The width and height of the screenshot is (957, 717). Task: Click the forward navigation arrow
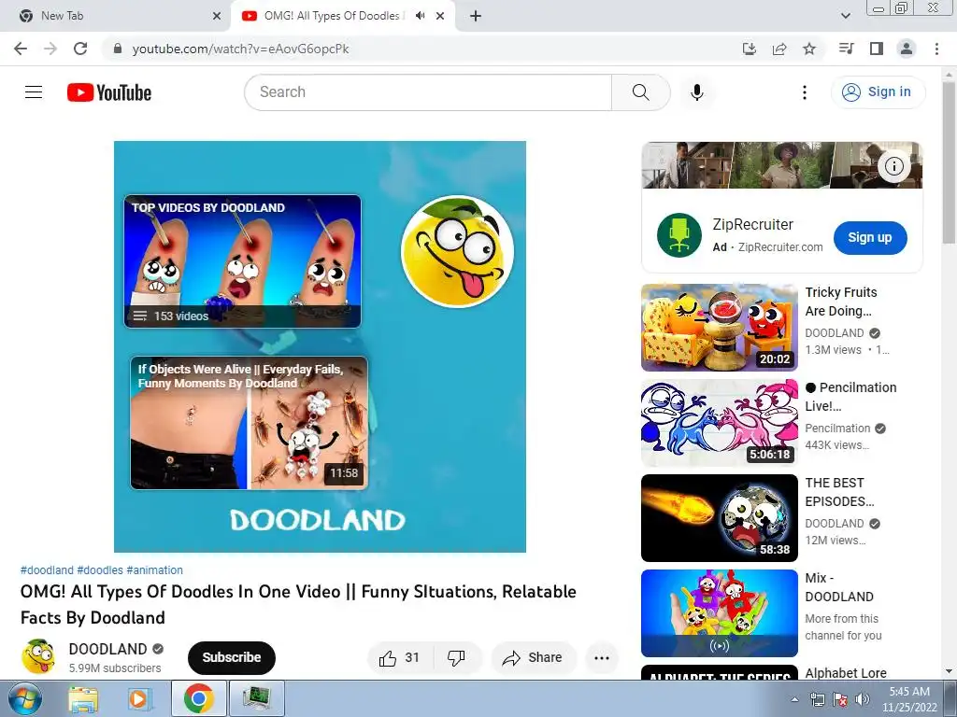(50, 49)
